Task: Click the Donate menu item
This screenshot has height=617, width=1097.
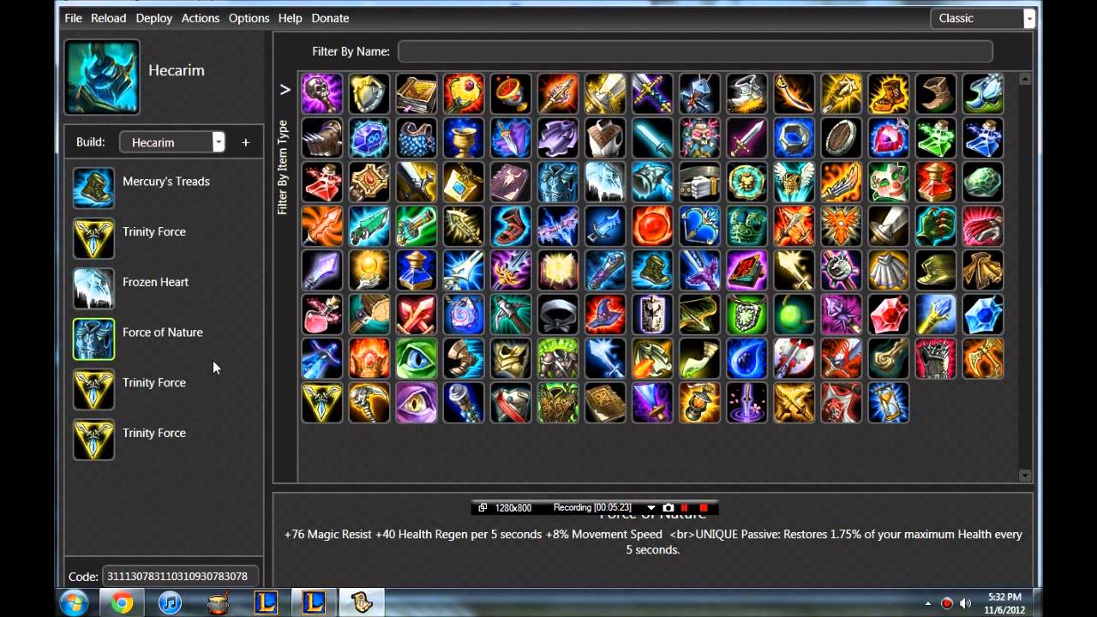Action: pyautogui.click(x=330, y=18)
